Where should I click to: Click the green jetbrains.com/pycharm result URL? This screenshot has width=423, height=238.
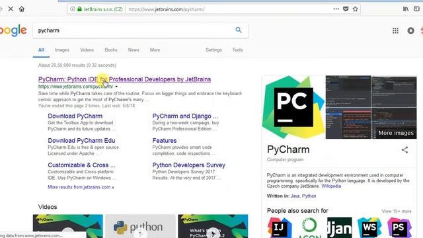75,87
